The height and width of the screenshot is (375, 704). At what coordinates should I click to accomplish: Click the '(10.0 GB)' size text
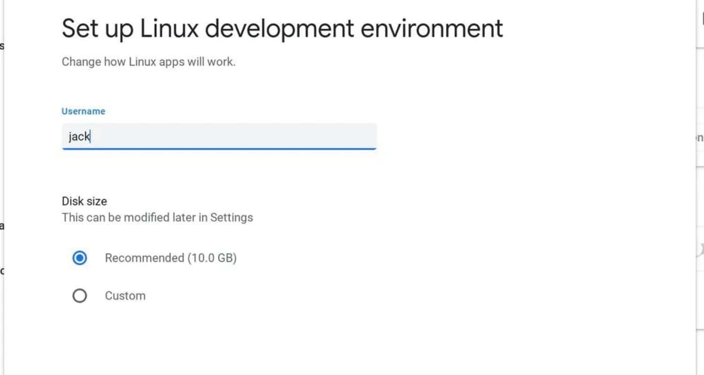(212, 258)
